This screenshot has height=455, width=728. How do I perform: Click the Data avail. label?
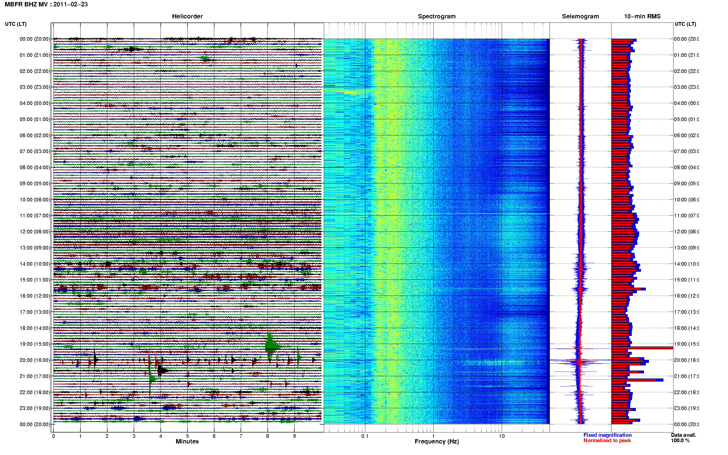click(x=683, y=435)
